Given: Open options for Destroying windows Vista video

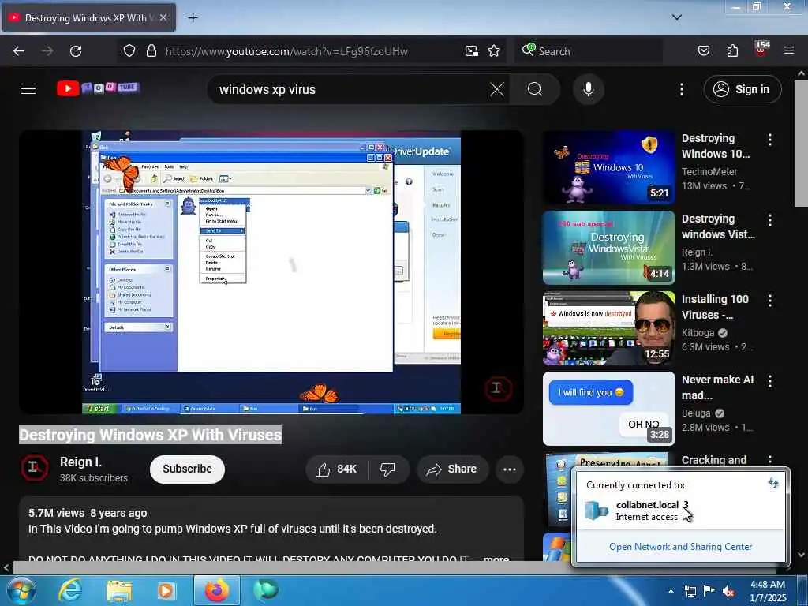Looking at the screenshot, I should (x=770, y=220).
